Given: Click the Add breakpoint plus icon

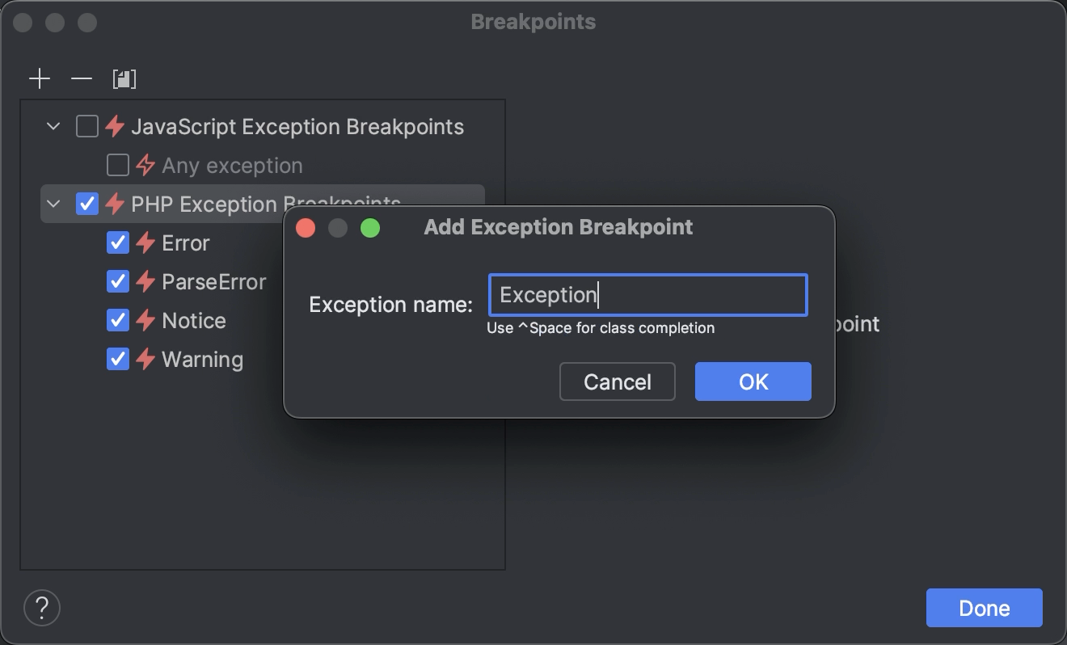Looking at the screenshot, I should click(40, 78).
